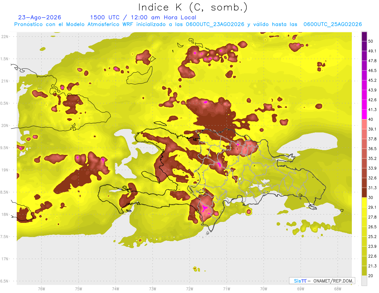Click longitude label "73W"
The image size is (379, 293).
click(153, 289)
